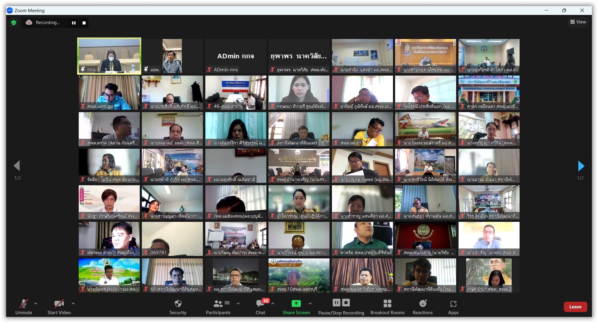This screenshot has height=323, width=598.
Task: Leave the meeting
Action: [575, 307]
